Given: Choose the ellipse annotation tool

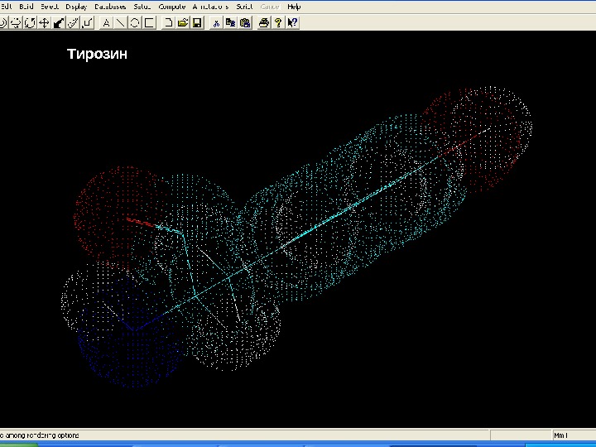Looking at the screenshot, I should [135, 23].
